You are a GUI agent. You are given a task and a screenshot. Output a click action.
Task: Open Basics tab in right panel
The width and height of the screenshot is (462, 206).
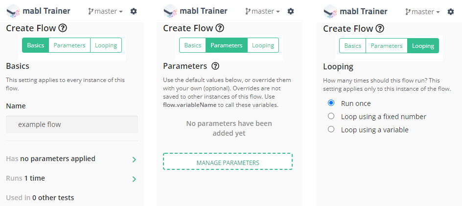coord(352,46)
